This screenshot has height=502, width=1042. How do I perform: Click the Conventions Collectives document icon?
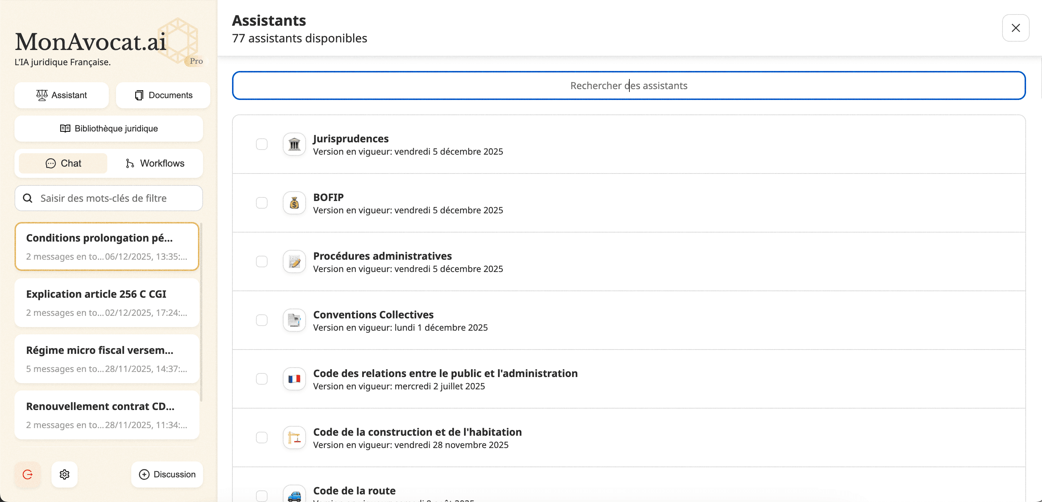[x=294, y=320]
